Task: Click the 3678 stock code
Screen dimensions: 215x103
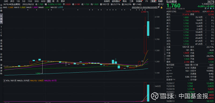Action: [x=211, y=2]
